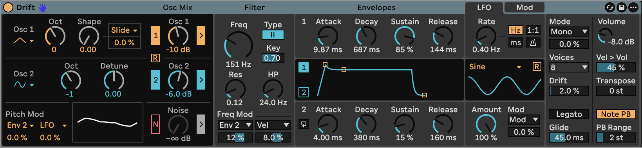Image resolution: width=642 pixels, height=148 pixels.
Task: Toggle oscillator retrigger R button
Action: click(156, 58)
